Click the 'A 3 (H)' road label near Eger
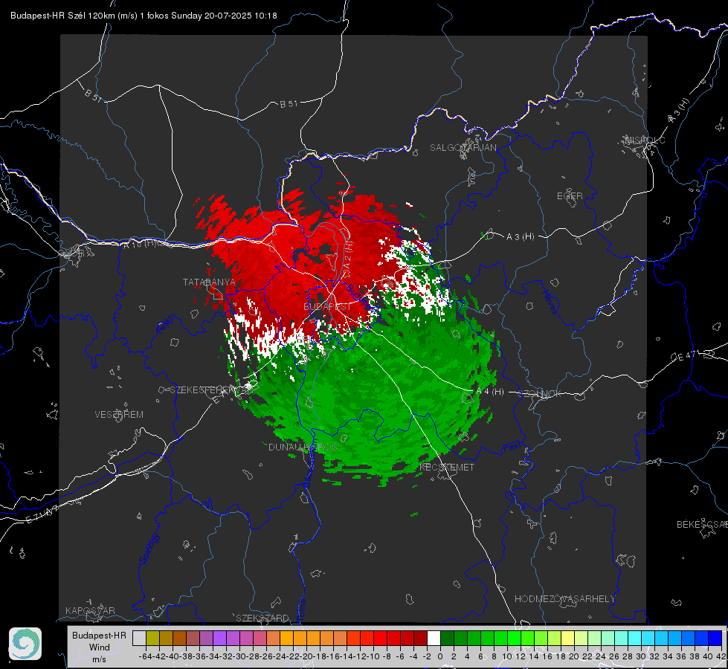The height and width of the screenshot is (669, 728). (x=520, y=236)
